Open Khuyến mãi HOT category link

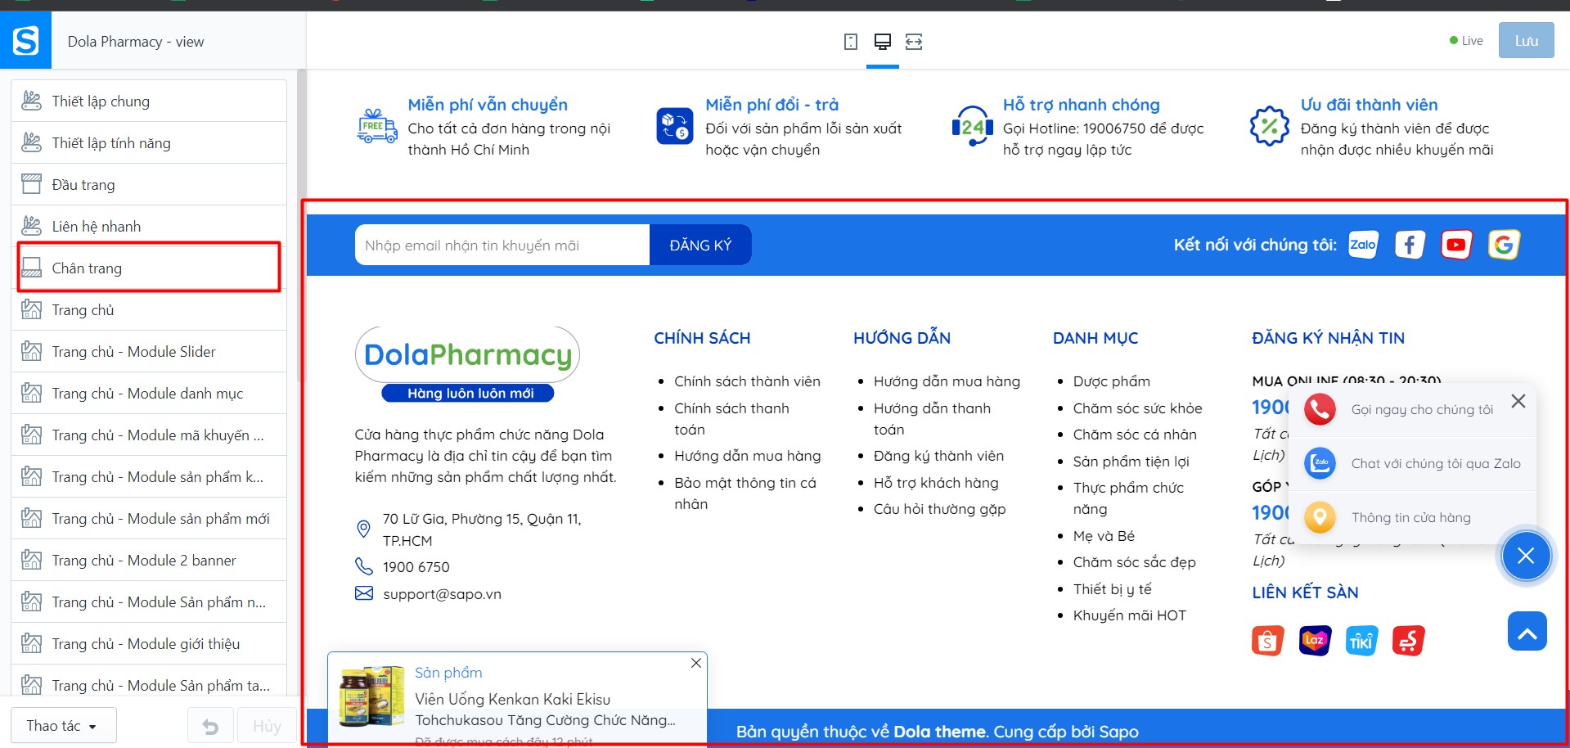pos(1129,615)
